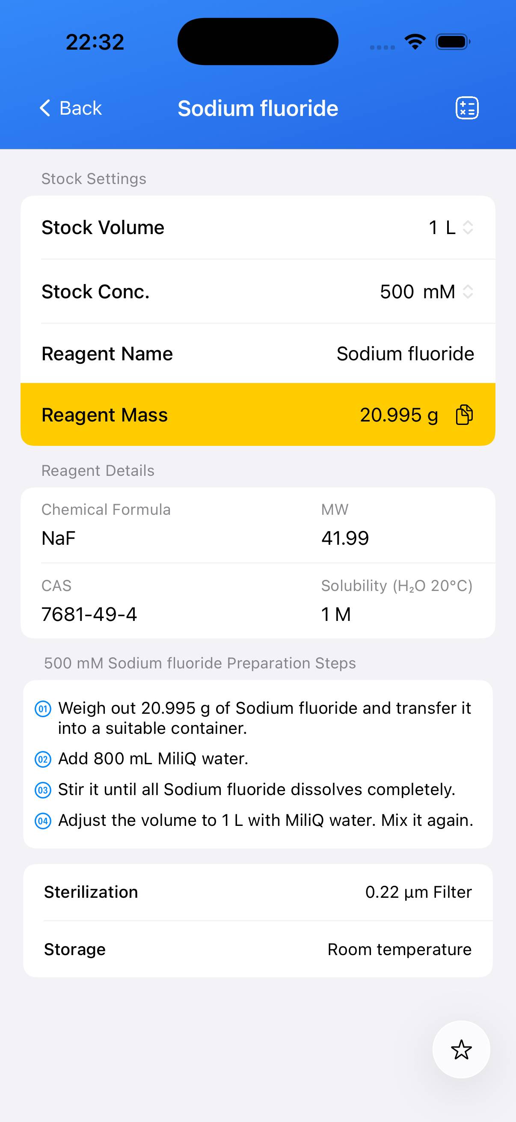Image resolution: width=516 pixels, height=1122 pixels.
Task: Tap step 02 numbered circle icon
Action: point(43,759)
